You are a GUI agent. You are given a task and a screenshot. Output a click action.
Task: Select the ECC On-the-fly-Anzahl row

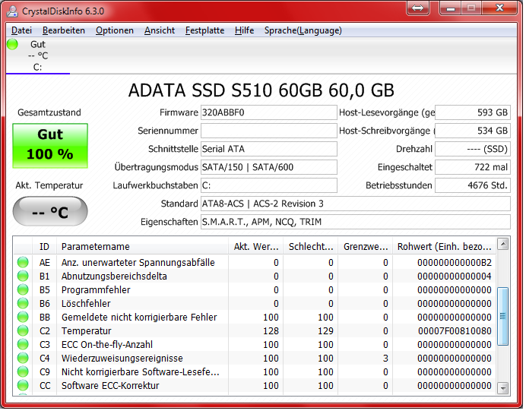255,345
